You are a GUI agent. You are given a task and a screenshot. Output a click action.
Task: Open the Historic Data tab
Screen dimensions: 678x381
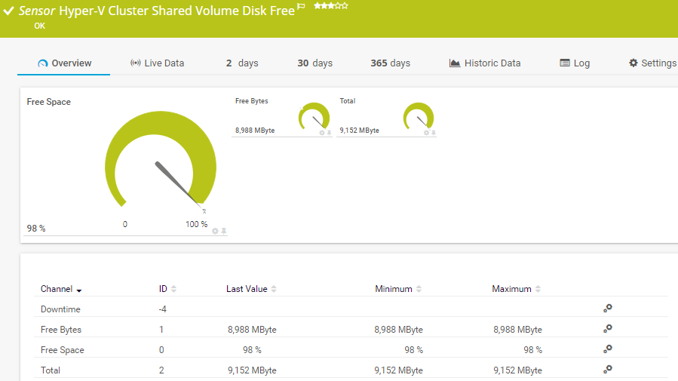tap(485, 63)
